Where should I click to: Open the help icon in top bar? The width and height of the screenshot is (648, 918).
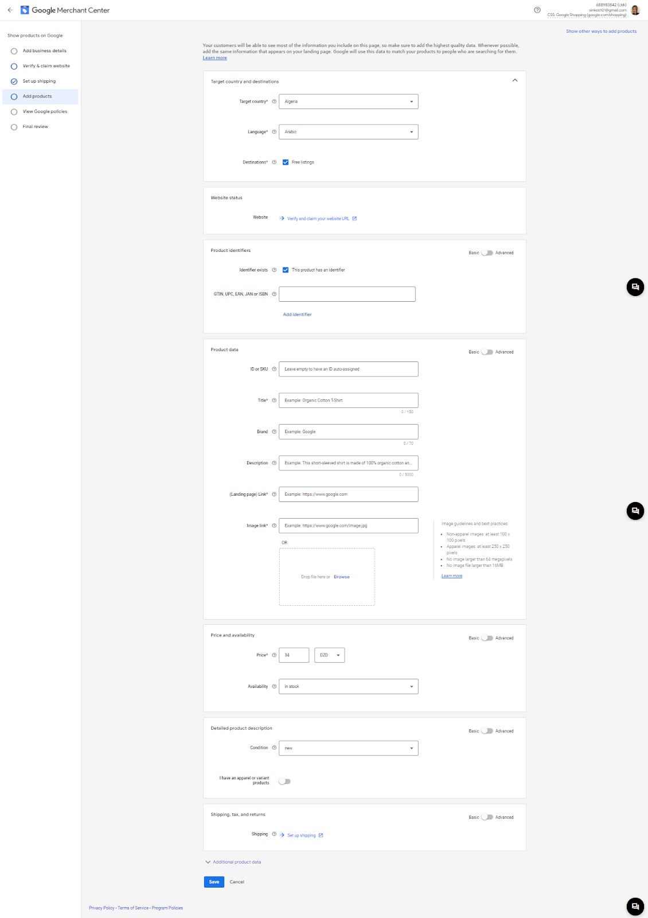tap(537, 10)
